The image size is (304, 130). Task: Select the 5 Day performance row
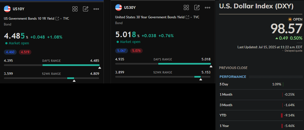pos(261,84)
